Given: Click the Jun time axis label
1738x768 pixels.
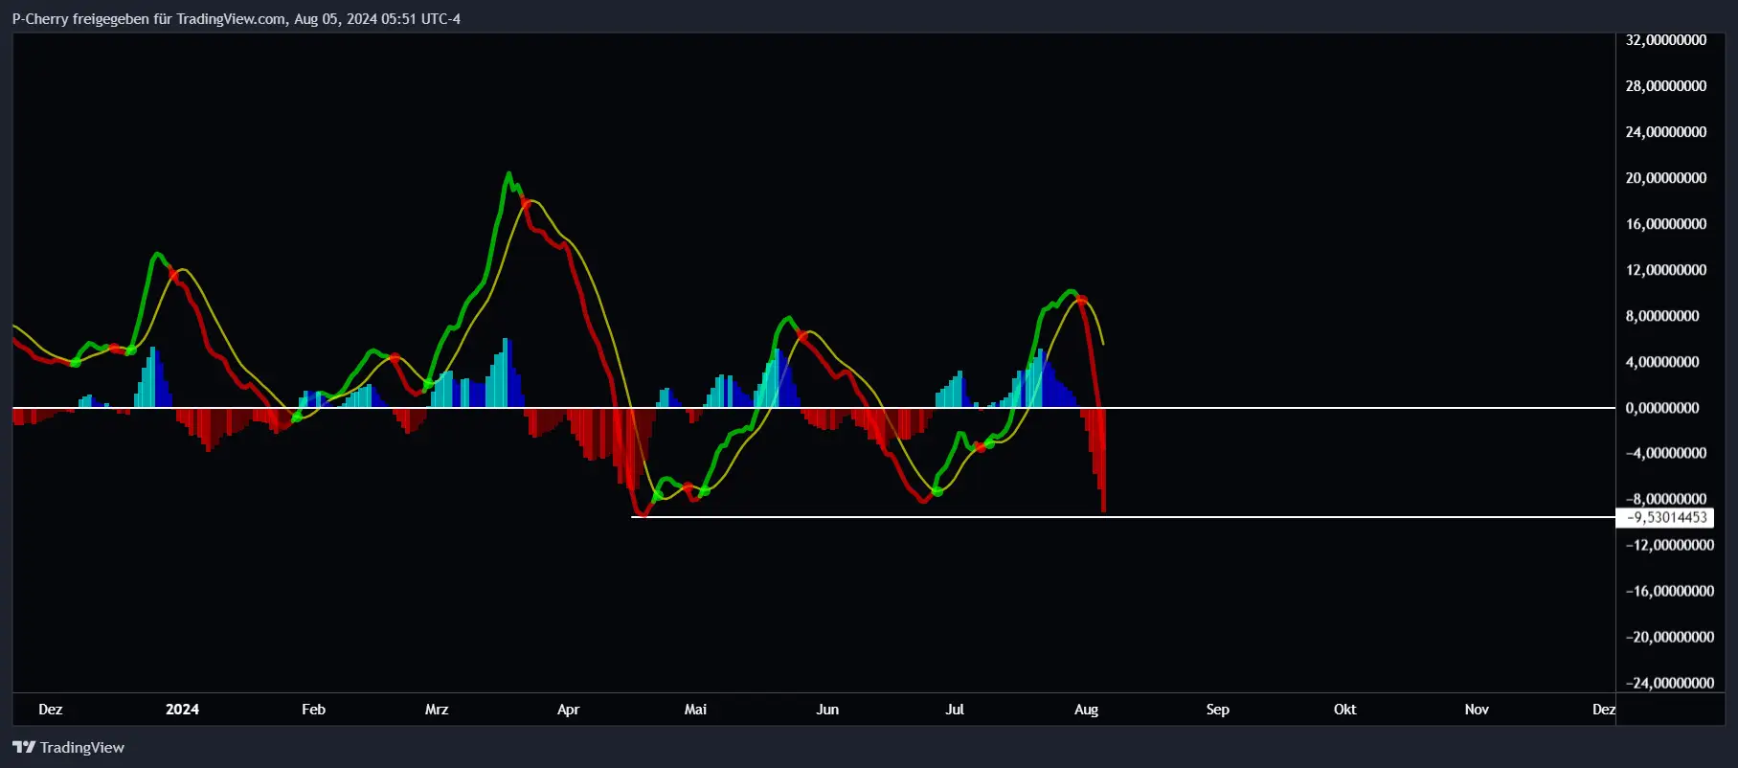Looking at the screenshot, I should click(x=827, y=710).
